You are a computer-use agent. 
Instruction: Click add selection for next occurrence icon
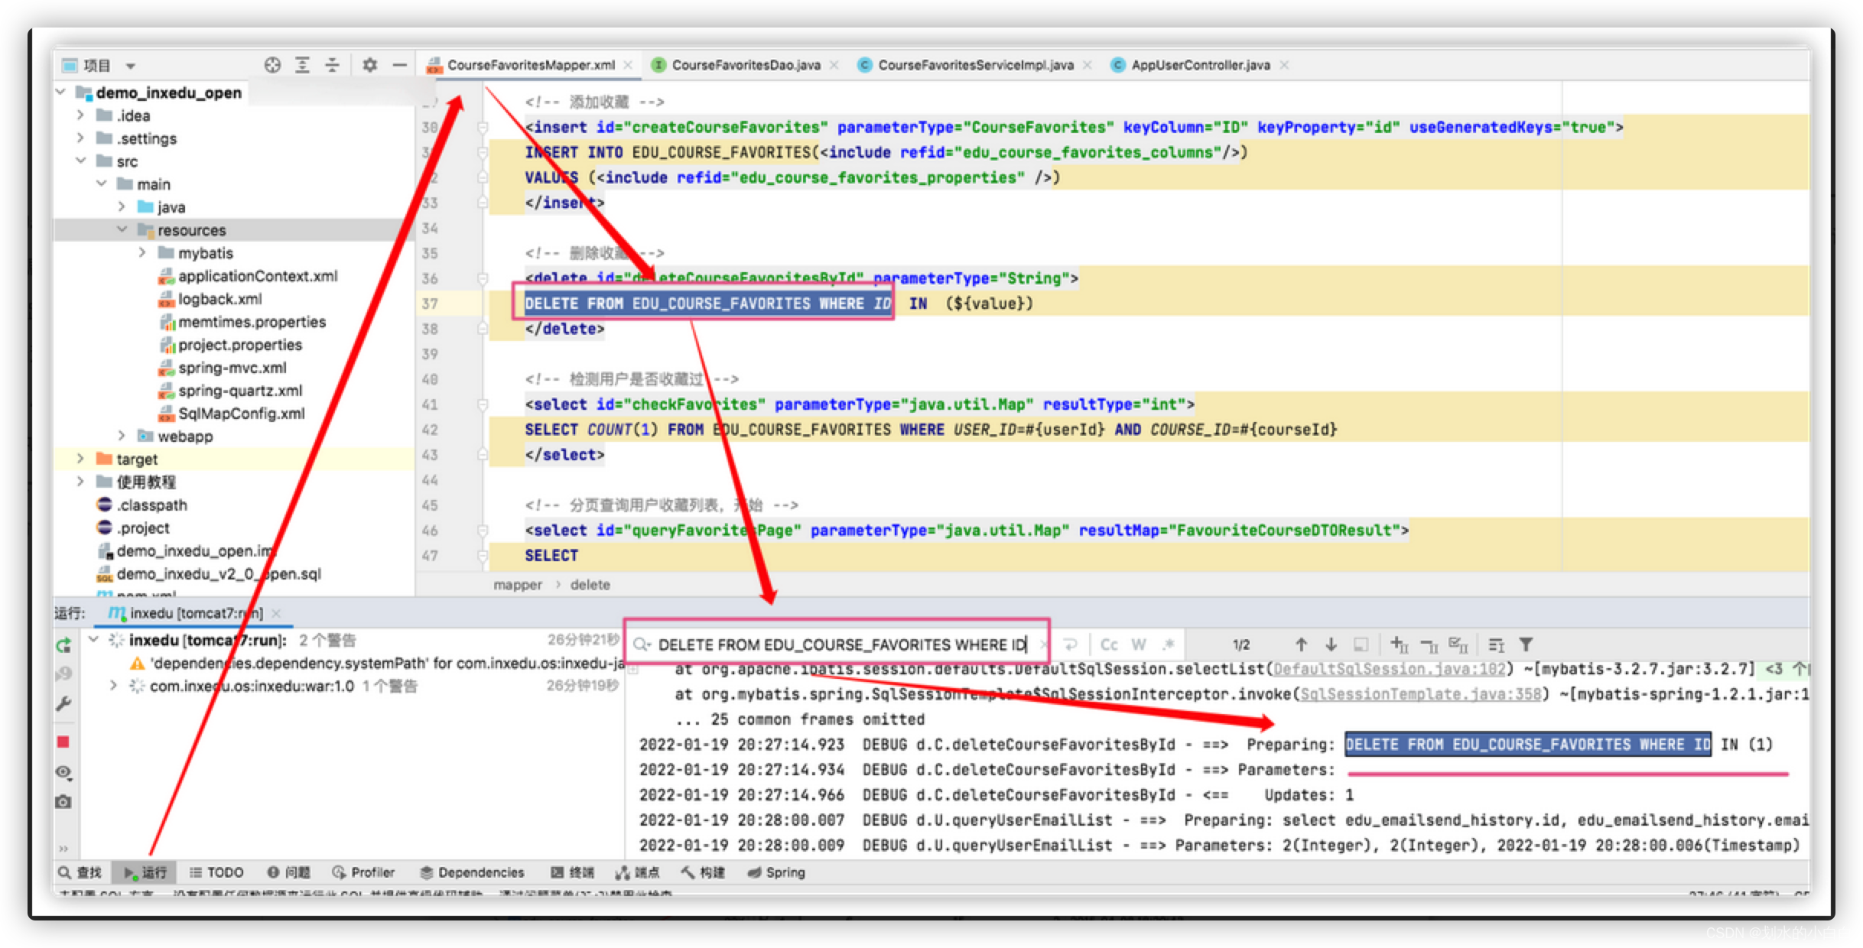pyautogui.click(x=1400, y=644)
